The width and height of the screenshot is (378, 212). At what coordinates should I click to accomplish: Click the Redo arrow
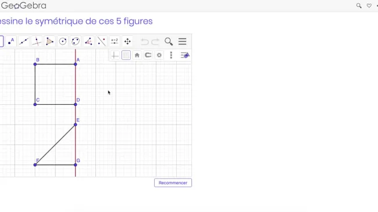click(155, 42)
